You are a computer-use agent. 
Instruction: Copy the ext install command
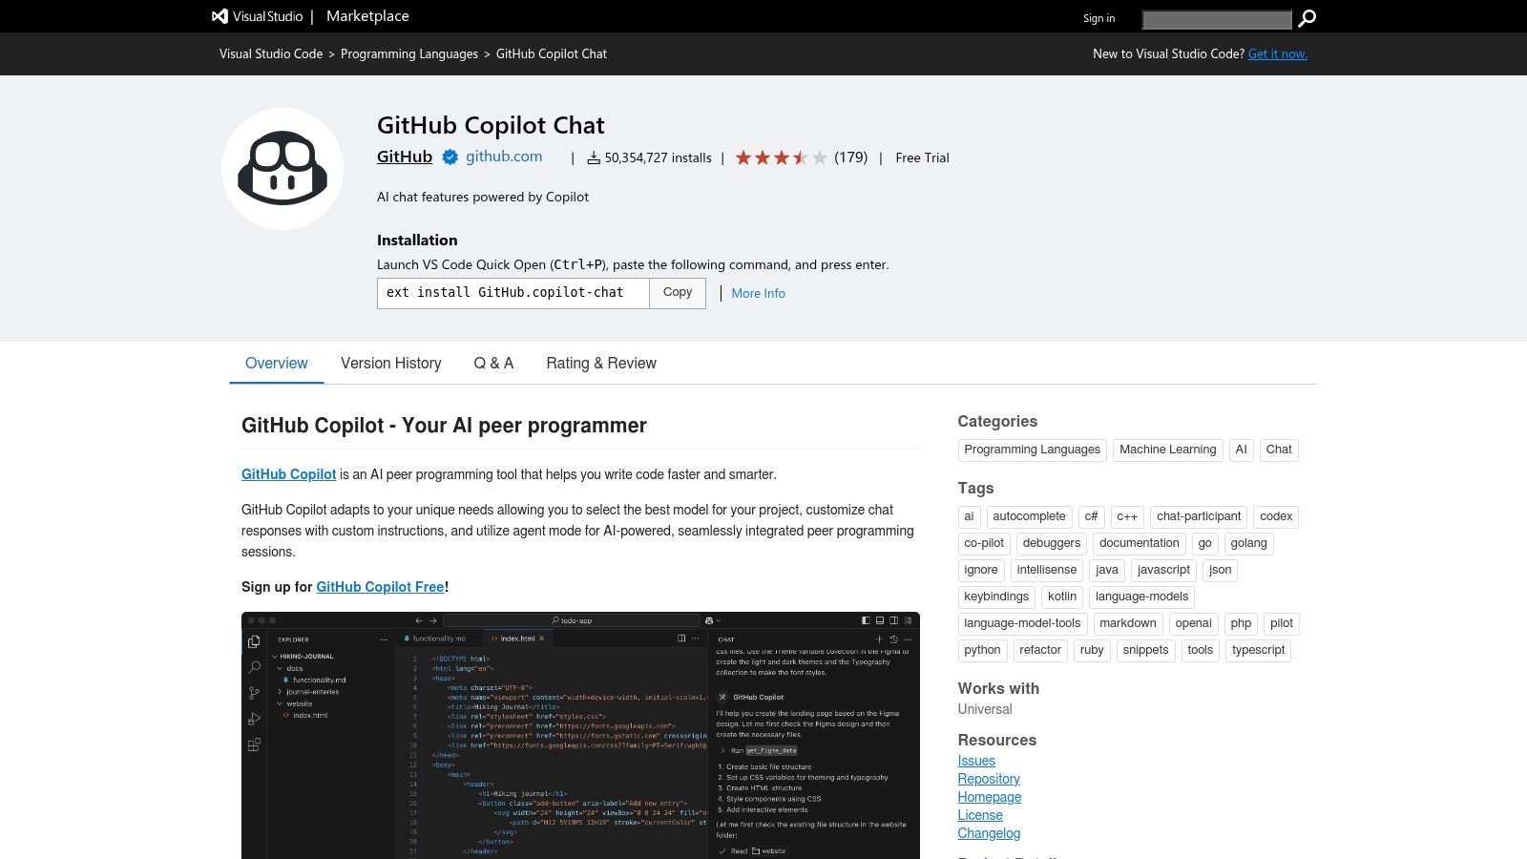click(x=677, y=293)
